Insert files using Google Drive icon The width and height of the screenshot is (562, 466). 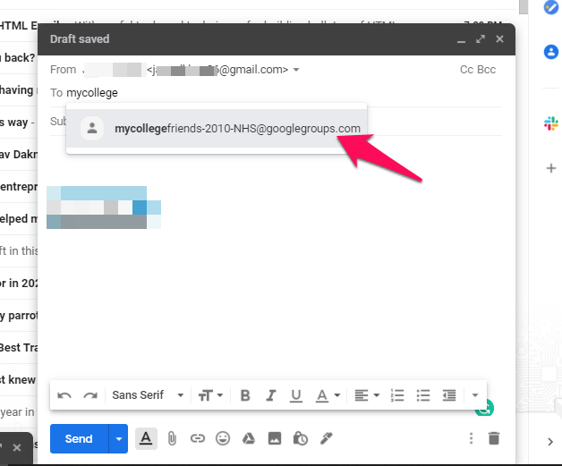[249, 438]
